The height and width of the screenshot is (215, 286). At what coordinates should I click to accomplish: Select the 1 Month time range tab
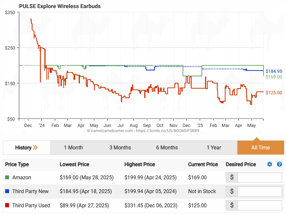[73, 148]
